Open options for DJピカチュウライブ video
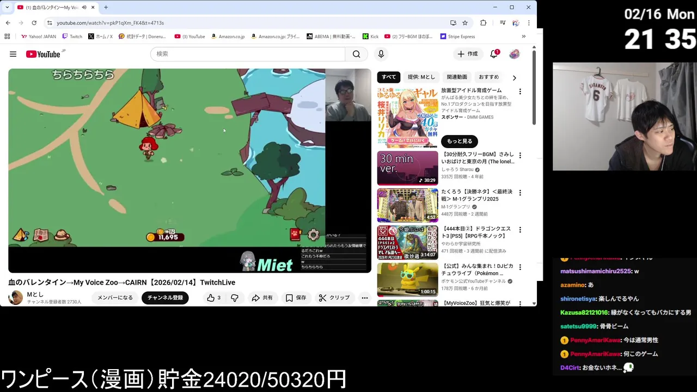Screen dimensions: 697x392 [520, 267]
